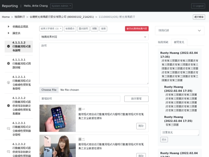This screenshot has height=157, width=209.
Task: Open the 80000102_21A201 company breadcrumb link
Action: coord(62,17)
